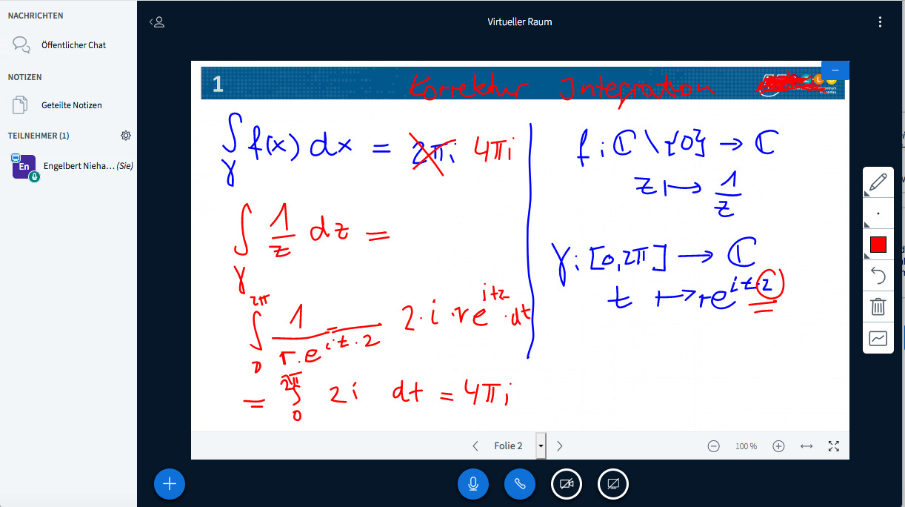Screen dimensions: 905x507
Task: Toggle webcam sharing on
Action: pyautogui.click(x=566, y=483)
